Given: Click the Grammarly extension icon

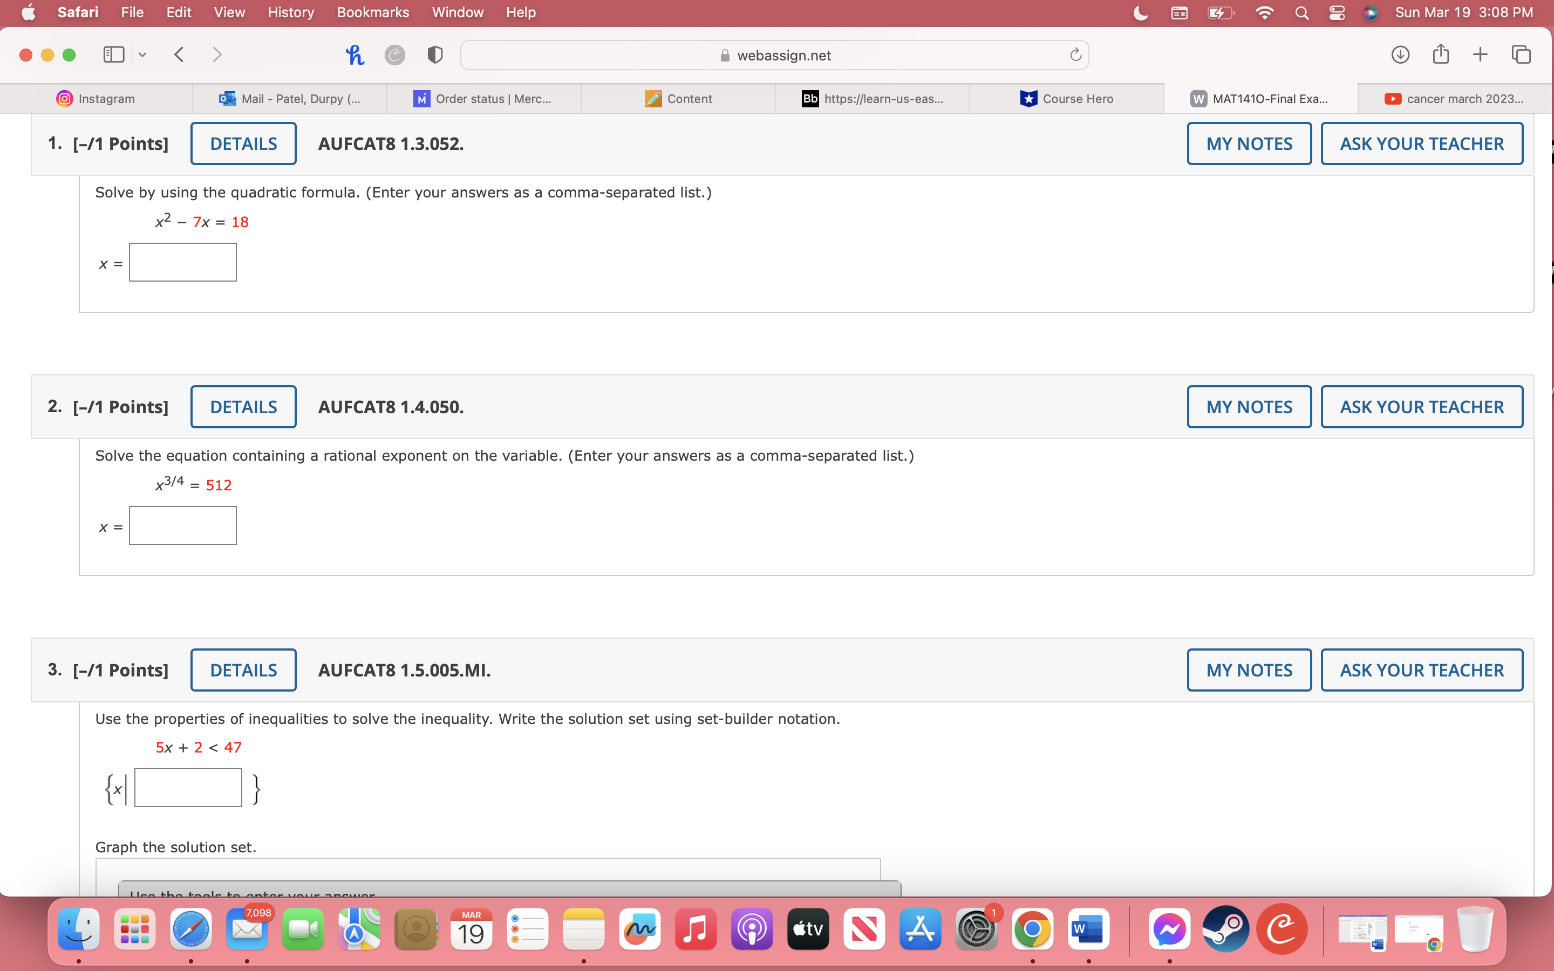Looking at the screenshot, I should tap(395, 54).
